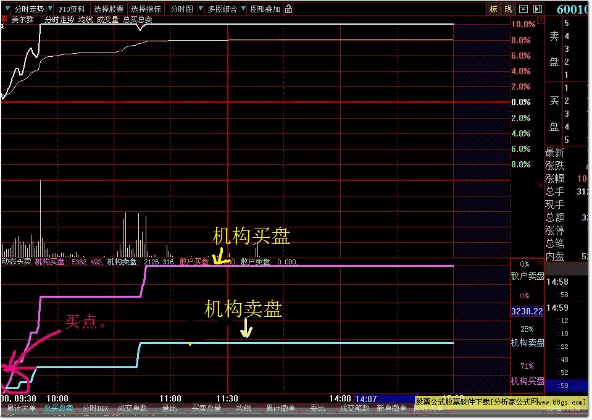Click the lock icon in the top toolbar
This screenshot has width=592, height=420.
coord(288,9)
